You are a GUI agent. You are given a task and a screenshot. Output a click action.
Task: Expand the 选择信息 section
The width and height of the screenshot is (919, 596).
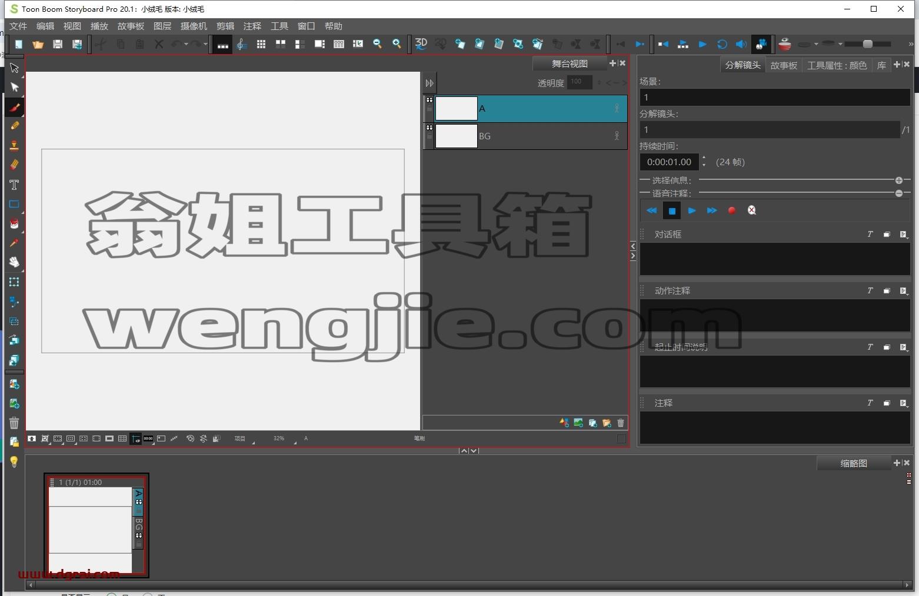pyautogui.click(x=899, y=180)
